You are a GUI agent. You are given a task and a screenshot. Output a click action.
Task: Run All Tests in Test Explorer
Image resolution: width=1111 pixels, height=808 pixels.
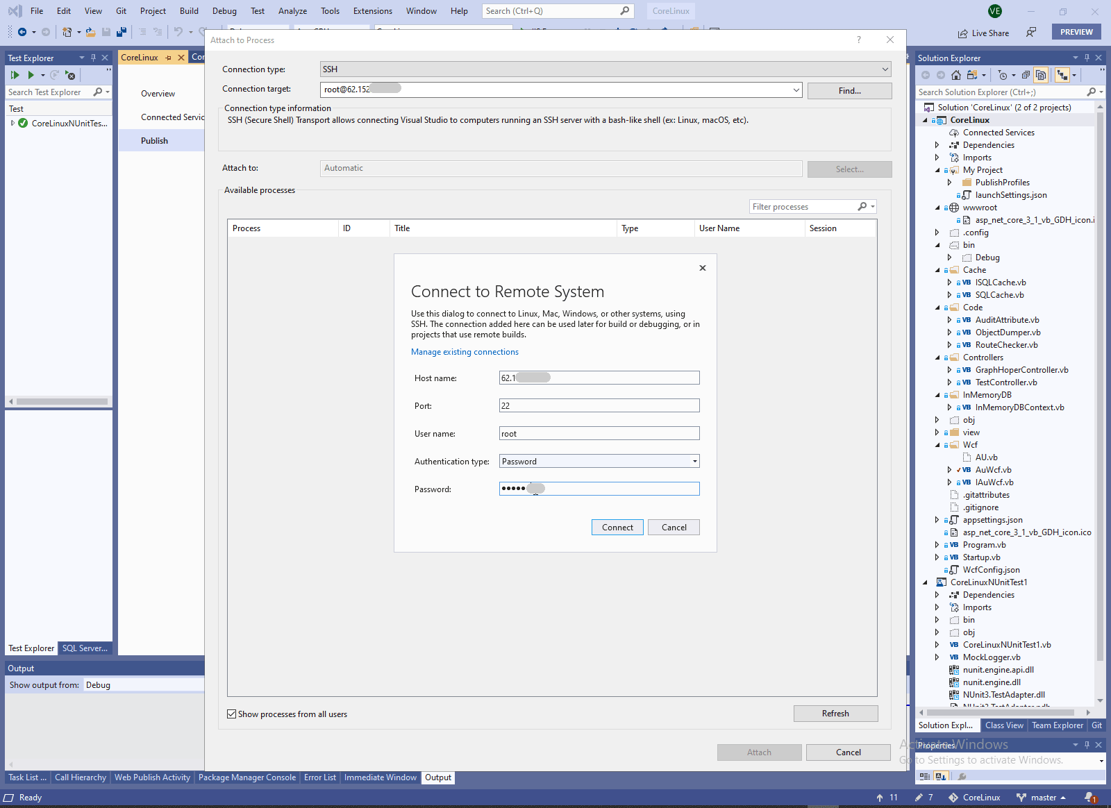(15, 75)
